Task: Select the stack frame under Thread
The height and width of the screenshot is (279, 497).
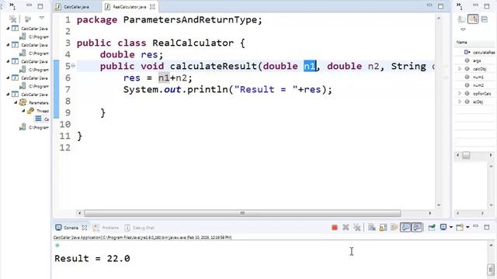Action: [x=42, y=119]
